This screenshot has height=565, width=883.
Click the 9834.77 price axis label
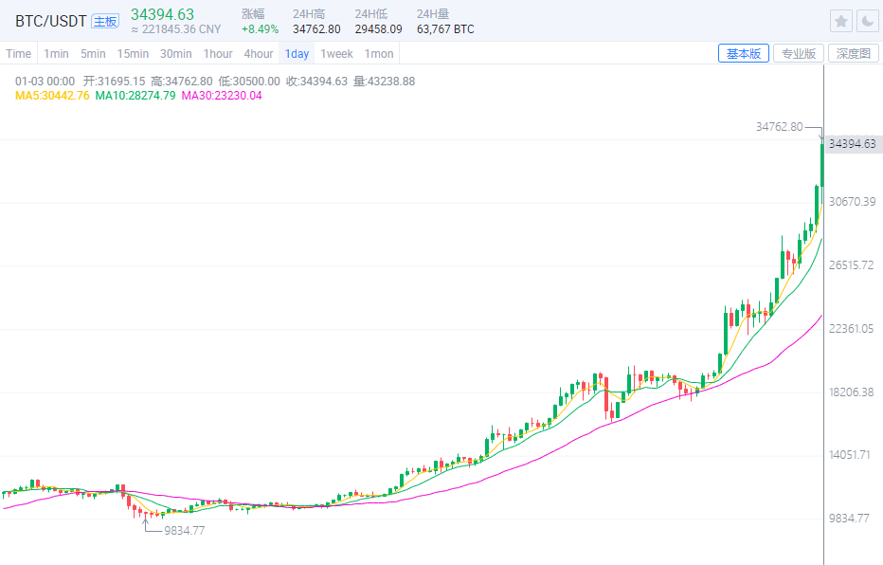(849, 519)
